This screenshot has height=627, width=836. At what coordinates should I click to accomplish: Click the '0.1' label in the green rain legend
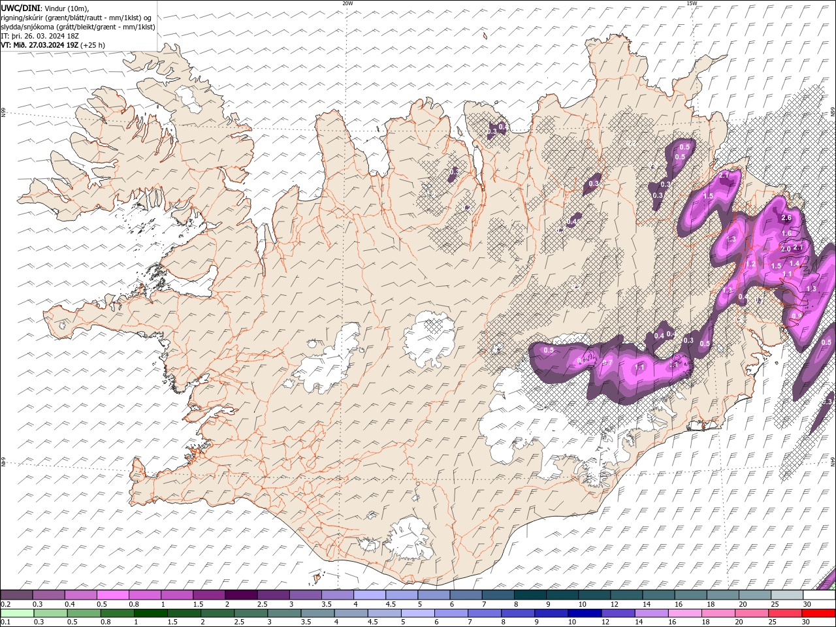(5, 622)
